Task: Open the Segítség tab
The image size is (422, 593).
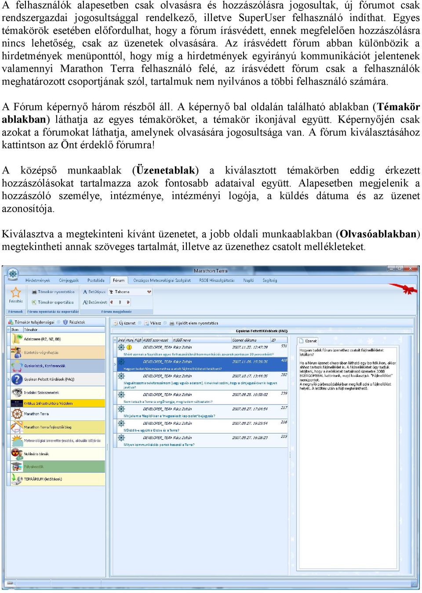Action: (x=269, y=280)
